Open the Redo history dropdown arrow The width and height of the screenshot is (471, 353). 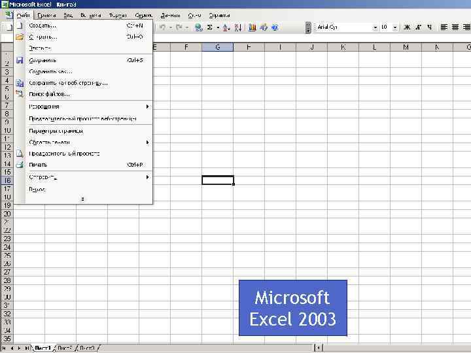click(187, 27)
